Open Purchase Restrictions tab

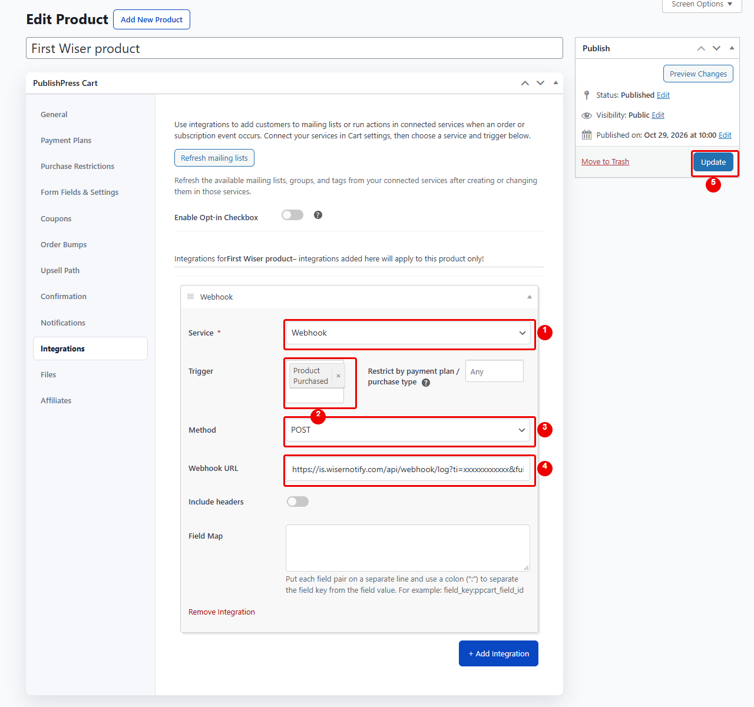coord(78,166)
